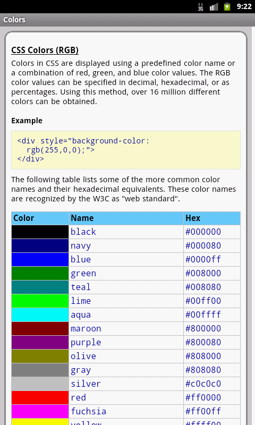This screenshot has height=425, width=255.
Task: Tap the signal strength bars icon
Action: 214,6
